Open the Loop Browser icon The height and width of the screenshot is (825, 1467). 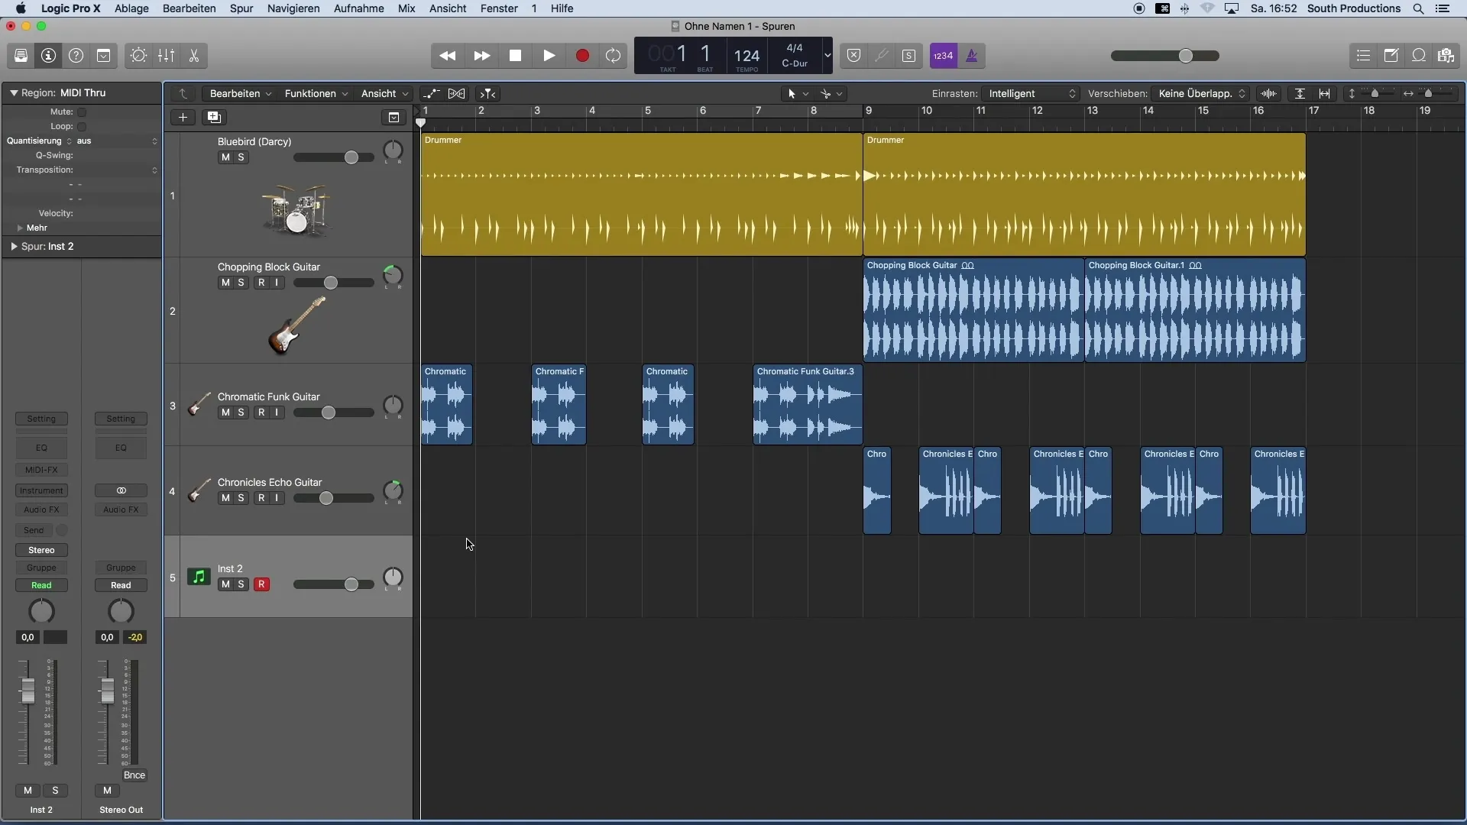coord(1419,56)
